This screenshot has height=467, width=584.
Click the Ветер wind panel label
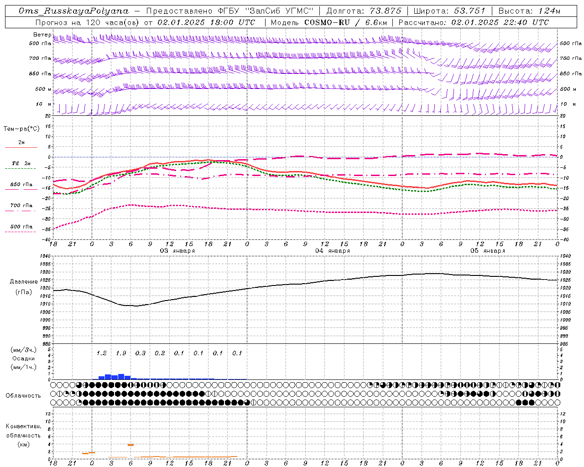[x=42, y=35]
